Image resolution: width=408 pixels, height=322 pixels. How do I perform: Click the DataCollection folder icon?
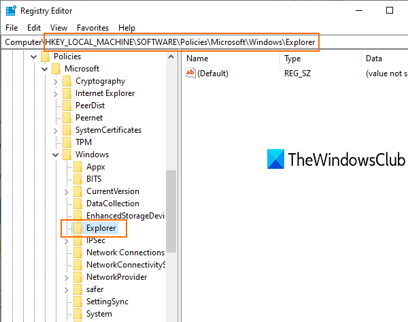pos(78,204)
